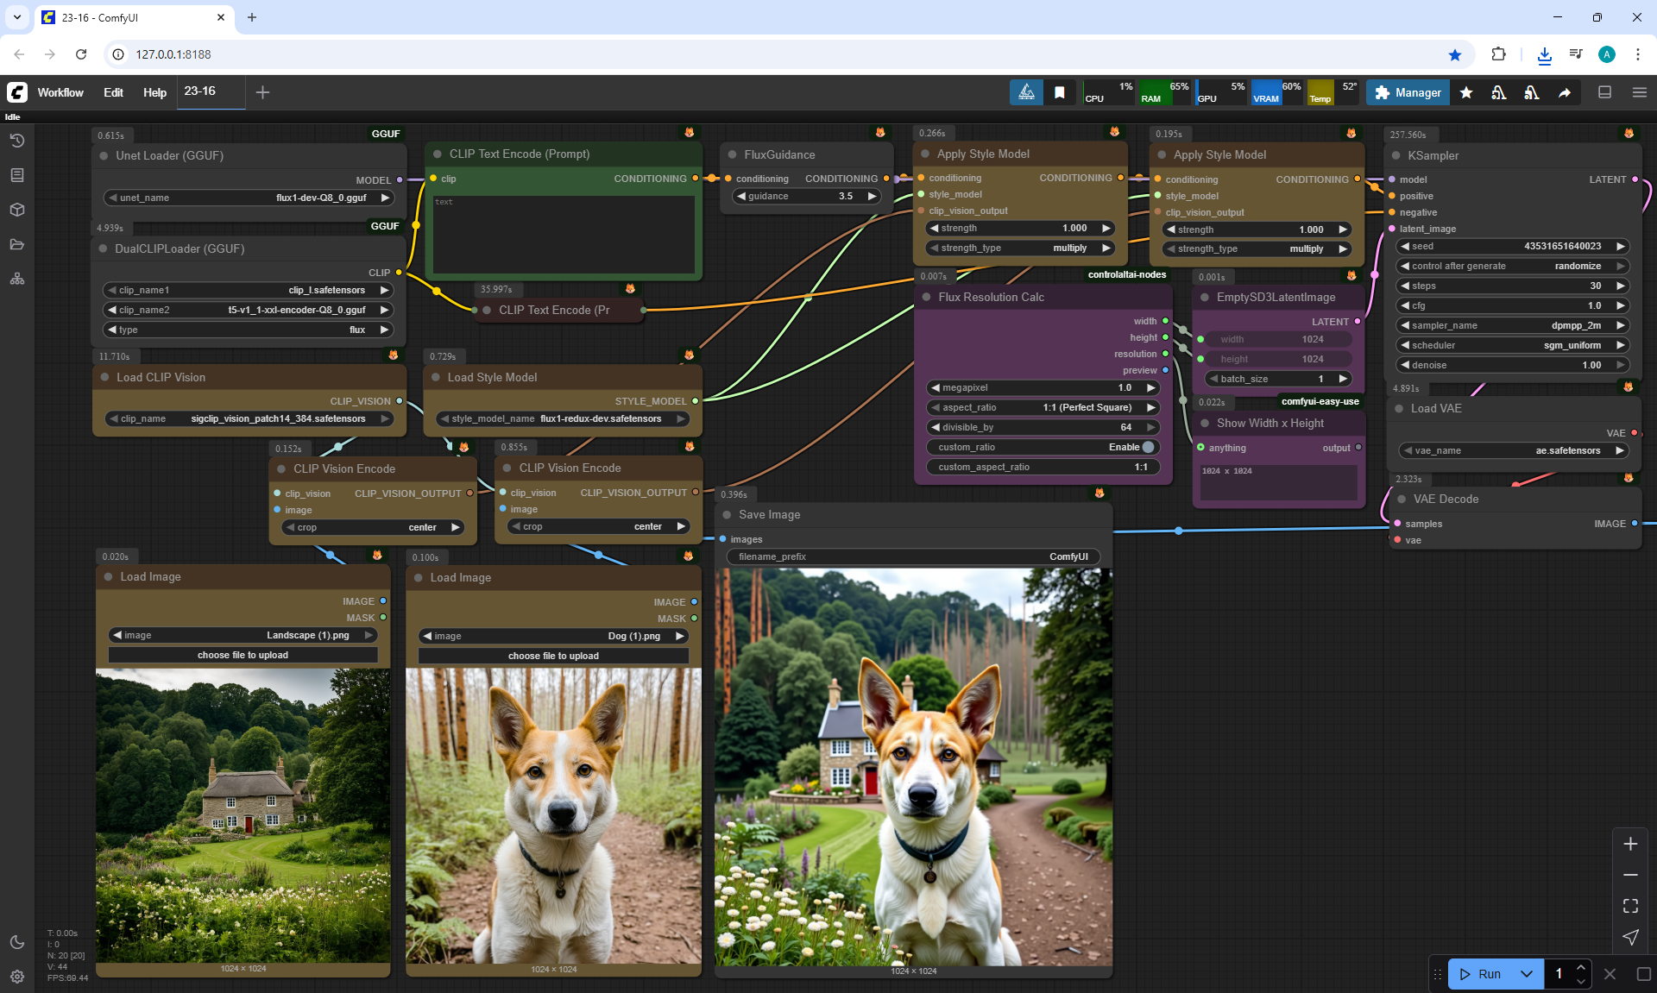The width and height of the screenshot is (1657, 993).
Task: Open the Help menu
Action: (x=154, y=92)
